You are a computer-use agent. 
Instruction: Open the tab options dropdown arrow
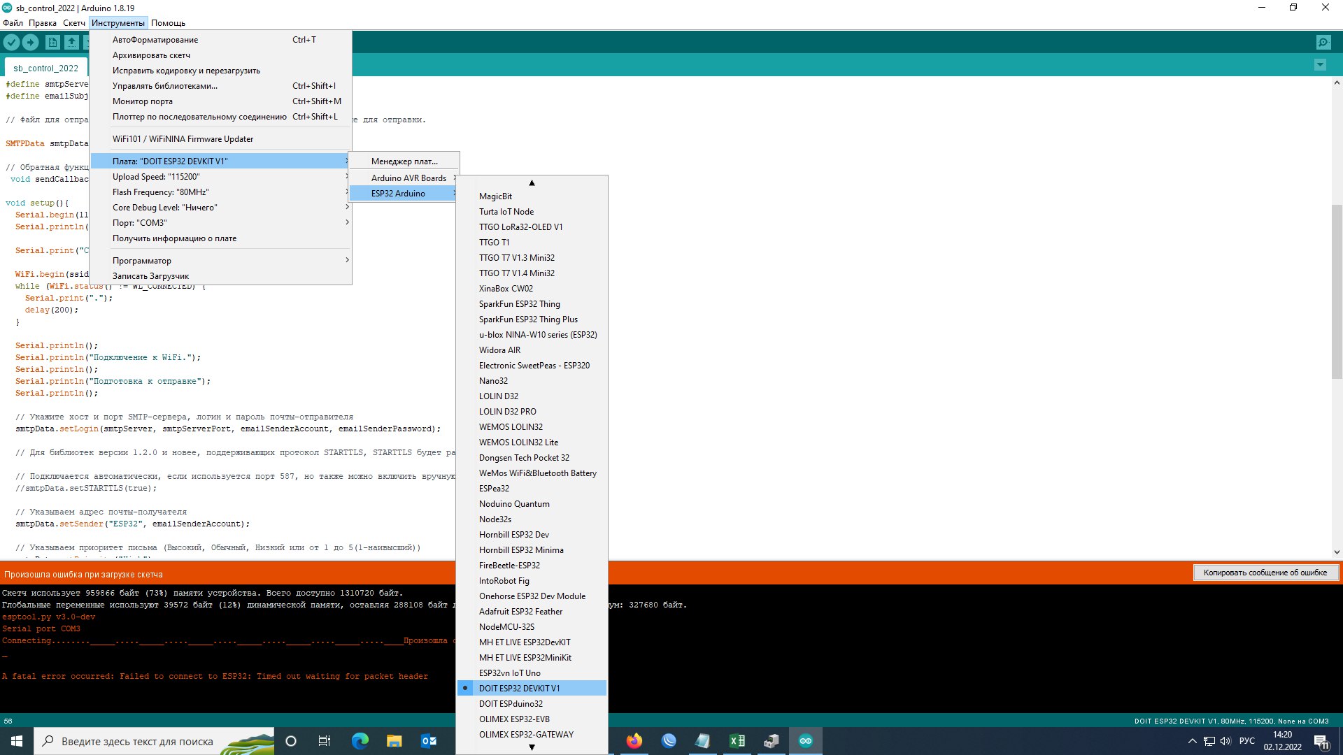click(1320, 65)
